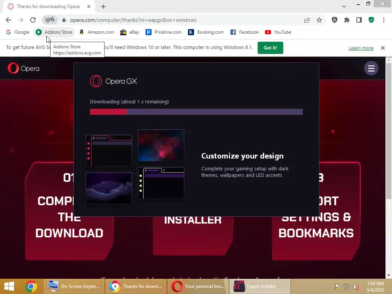Show hidden system tray icons arrow
The height and width of the screenshot is (294, 392).
coord(328,287)
